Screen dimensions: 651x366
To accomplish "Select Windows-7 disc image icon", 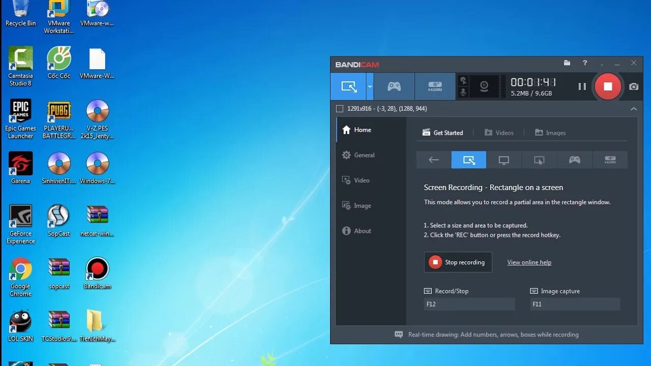I will [97, 168].
